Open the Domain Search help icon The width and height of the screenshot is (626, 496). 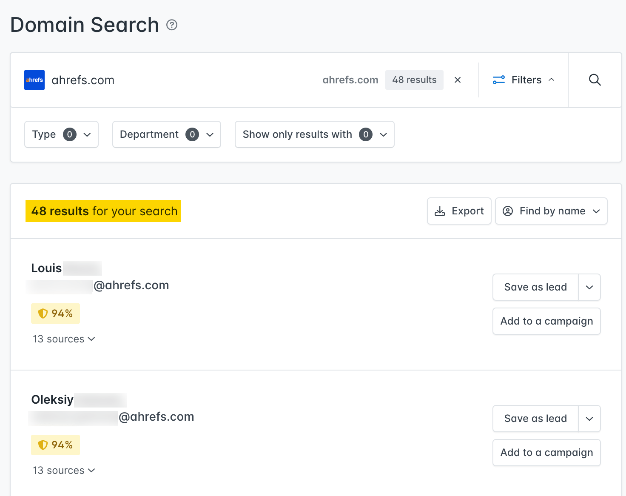(x=171, y=25)
